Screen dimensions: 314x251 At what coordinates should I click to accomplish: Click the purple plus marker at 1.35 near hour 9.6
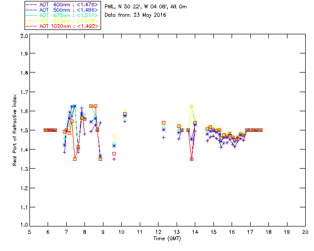click(114, 159)
